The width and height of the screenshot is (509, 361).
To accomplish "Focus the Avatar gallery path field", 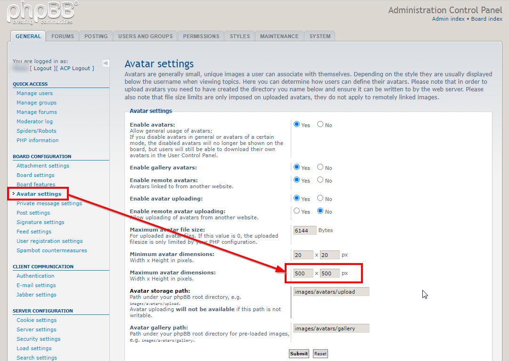I will pos(331,328).
